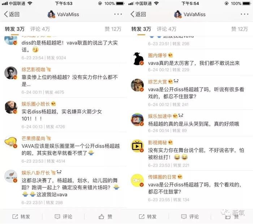Tap the 综艺大赏 dog avatar thumbnail
This screenshot has height=224, width=253.
137,85
